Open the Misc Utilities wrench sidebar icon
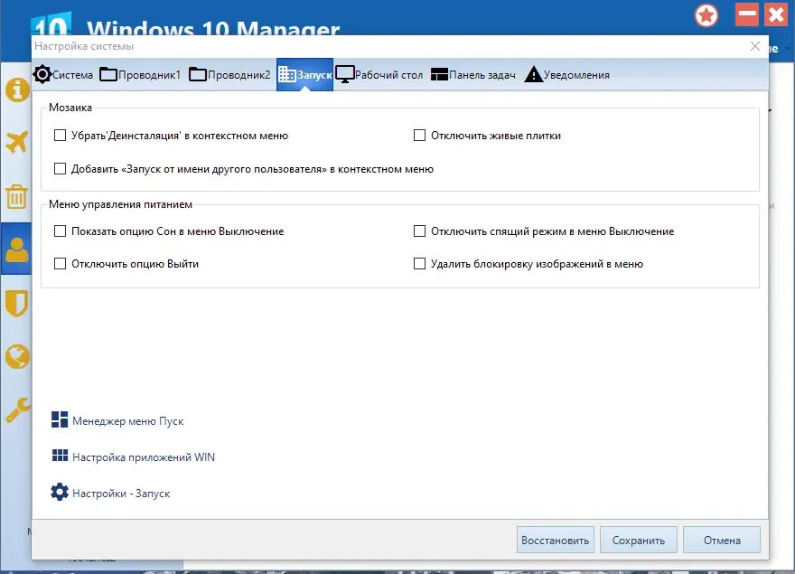 18,410
